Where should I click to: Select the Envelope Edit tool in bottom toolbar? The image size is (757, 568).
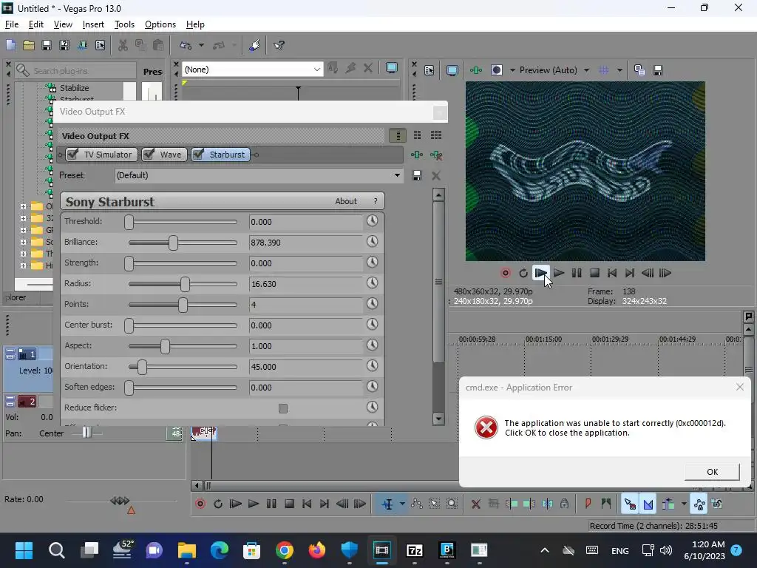[x=417, y=504]
